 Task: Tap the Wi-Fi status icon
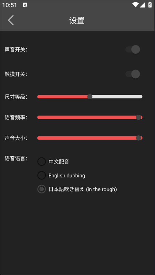(136, 5)
